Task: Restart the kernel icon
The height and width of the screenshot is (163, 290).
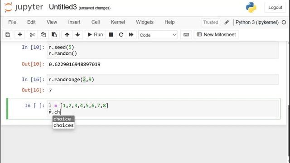Action: [x=121, y=34]
